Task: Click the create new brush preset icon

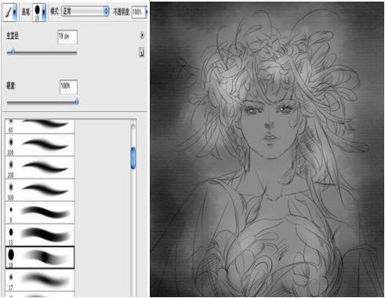Action: pos(141,53)
